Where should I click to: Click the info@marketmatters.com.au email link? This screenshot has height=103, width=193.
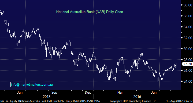[x=32, y=84]
